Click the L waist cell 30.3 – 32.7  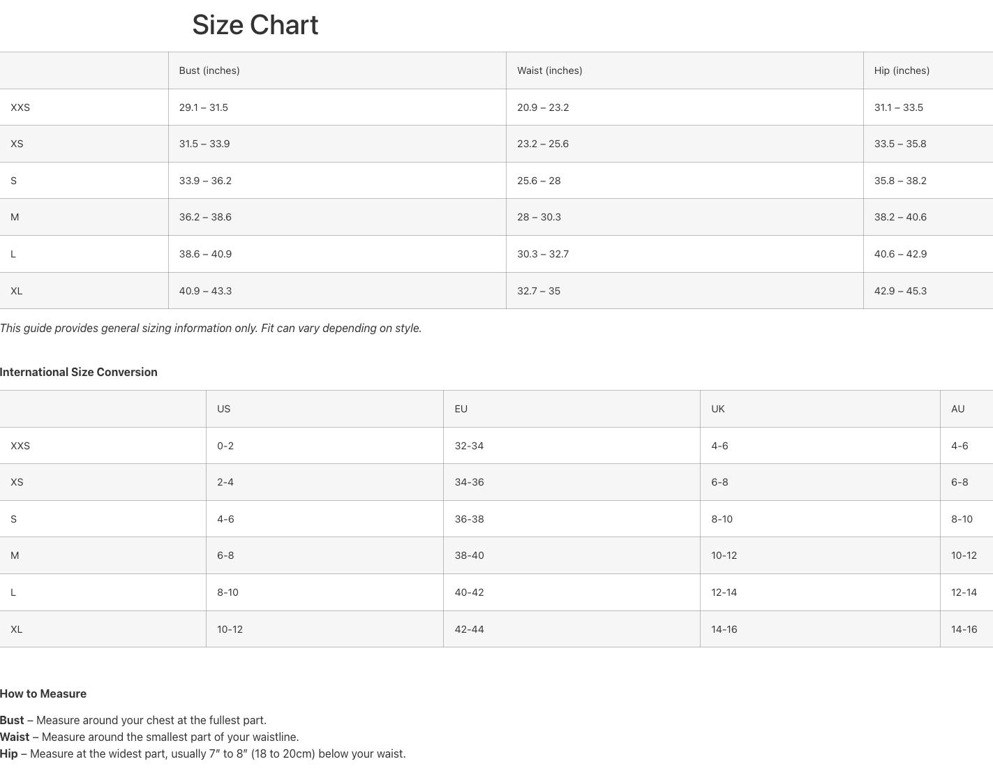[542, 254]
